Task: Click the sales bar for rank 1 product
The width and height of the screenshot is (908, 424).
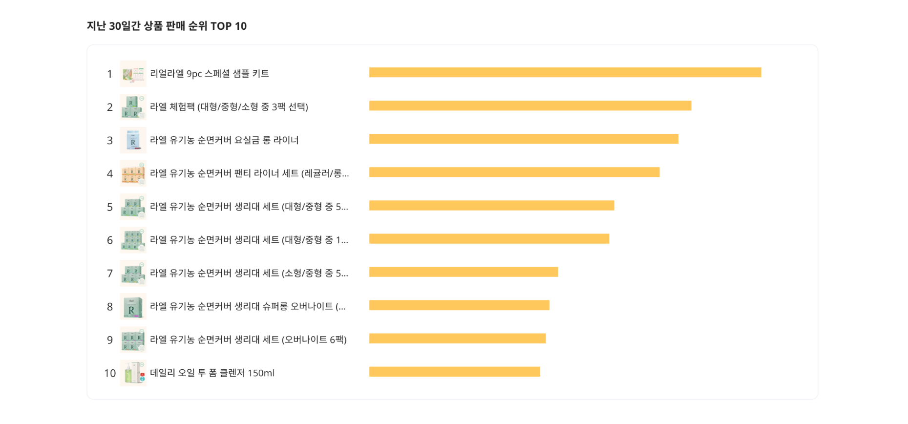Action: coord(565,72)
